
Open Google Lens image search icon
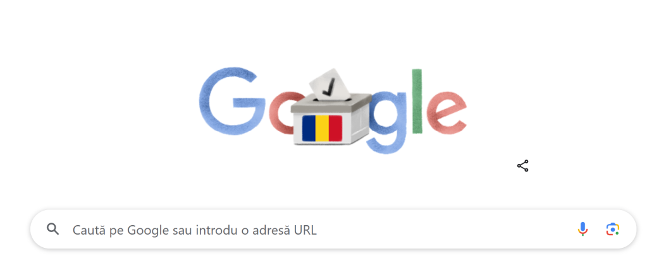point(613,229)
